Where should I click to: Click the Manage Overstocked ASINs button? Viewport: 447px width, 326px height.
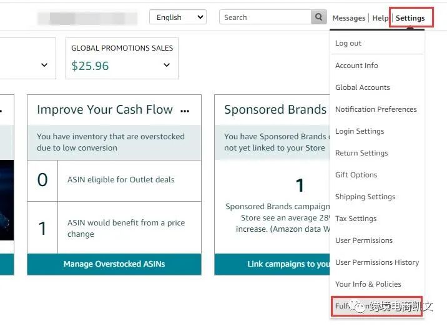[x=114, y=264]
